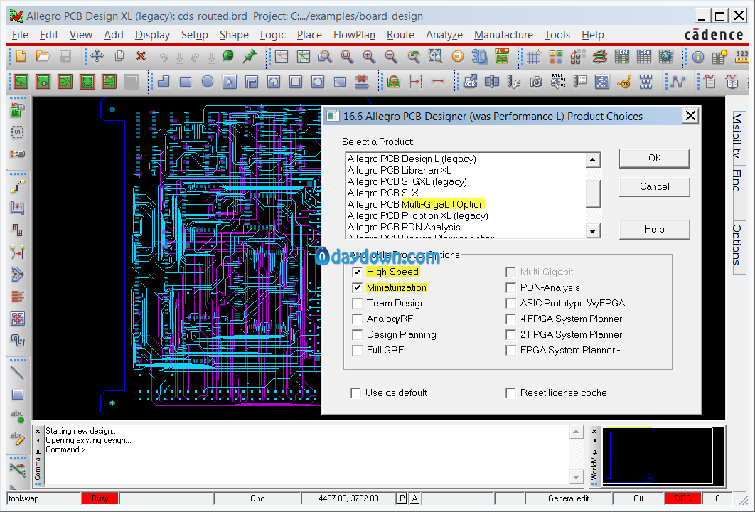The height and width of the screenshot is (512, 755).
Task: Click the Flip Design icon
Action: [502, 56]
